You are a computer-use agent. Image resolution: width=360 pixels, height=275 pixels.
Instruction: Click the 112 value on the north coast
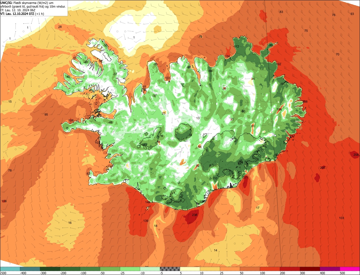[237, 47]
